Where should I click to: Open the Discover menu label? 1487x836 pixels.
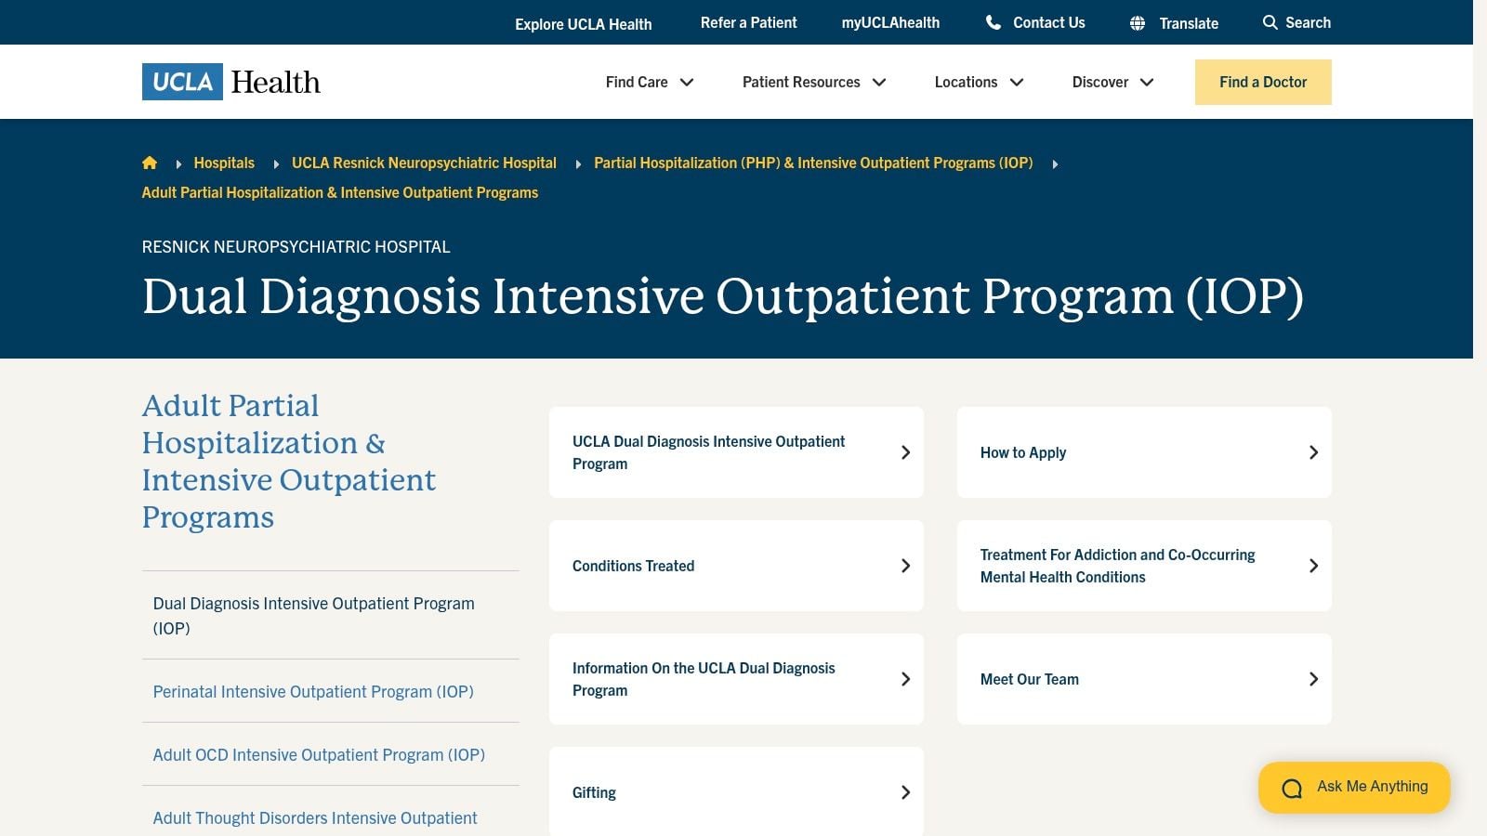[1100, 82]
